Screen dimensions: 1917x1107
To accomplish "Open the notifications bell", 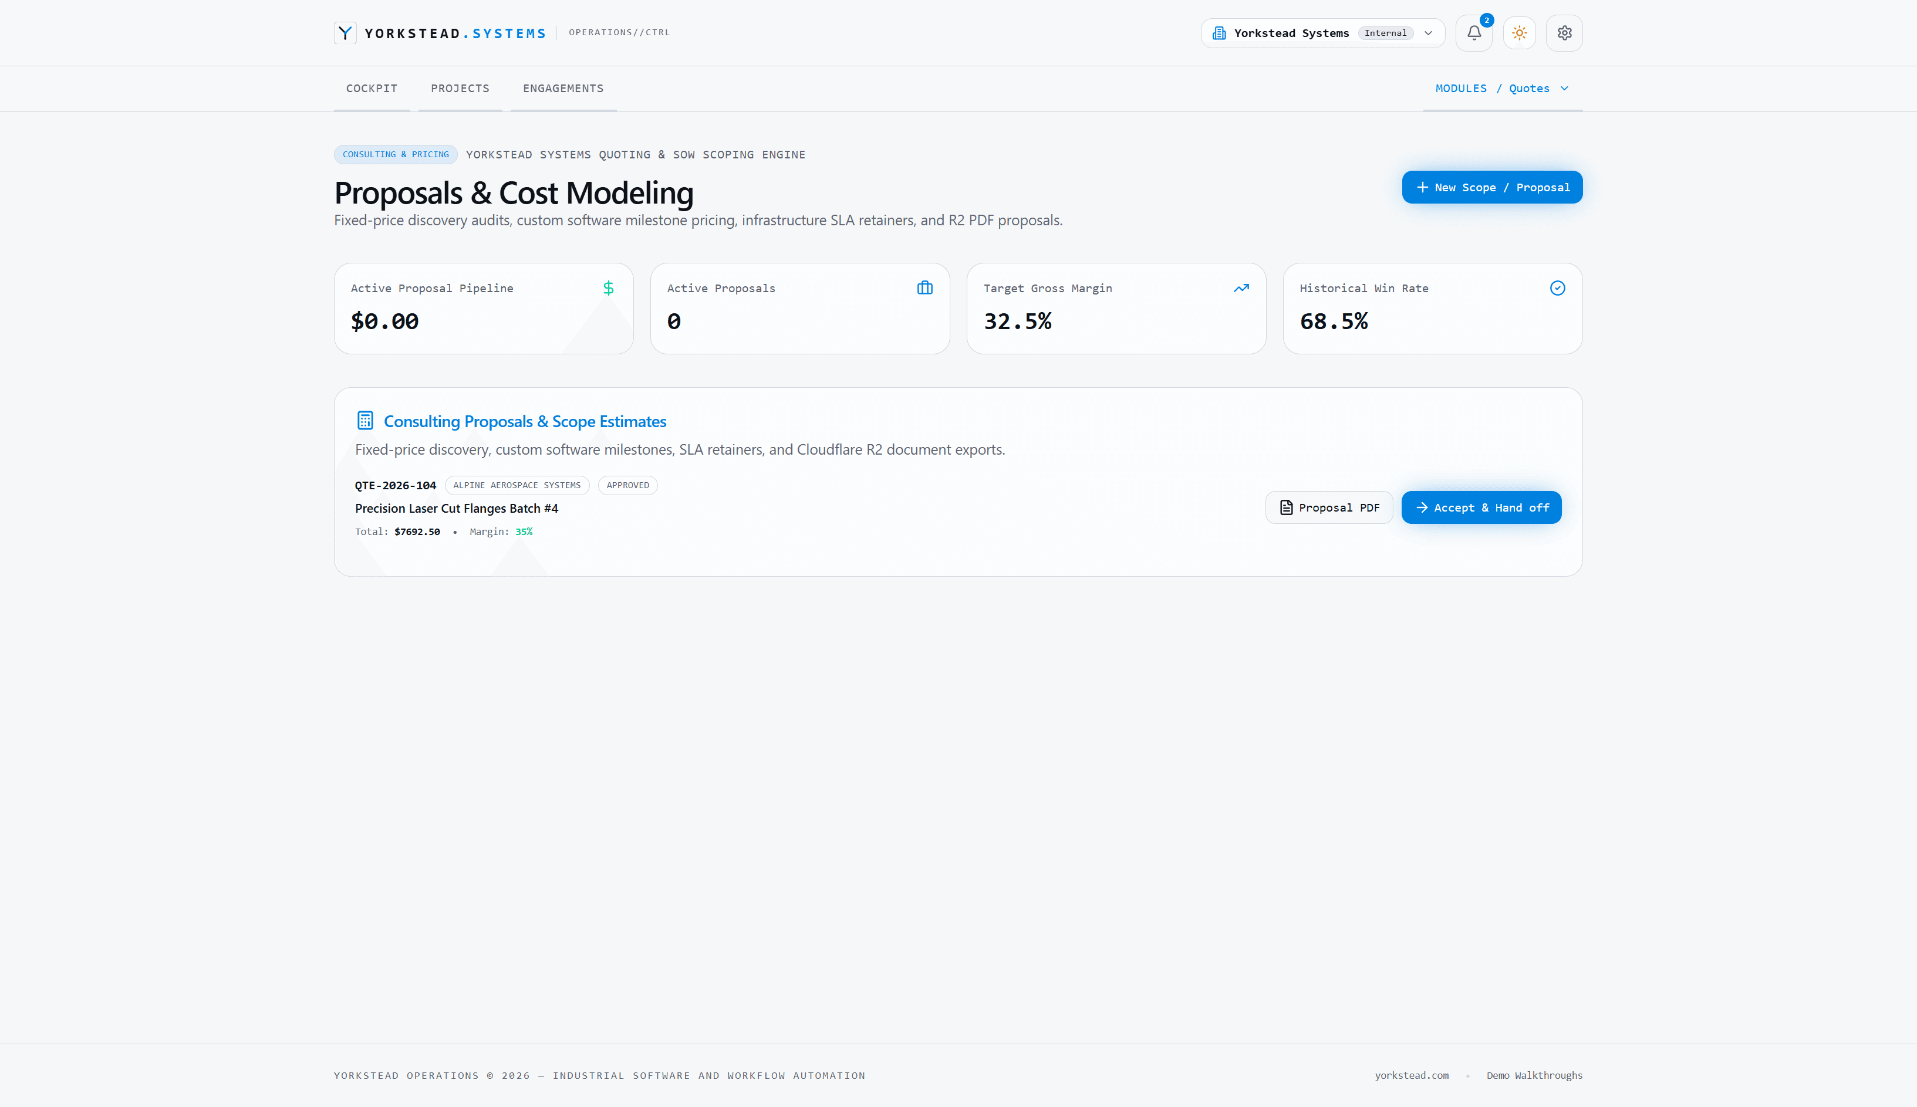I will (x=1473, y=33).
